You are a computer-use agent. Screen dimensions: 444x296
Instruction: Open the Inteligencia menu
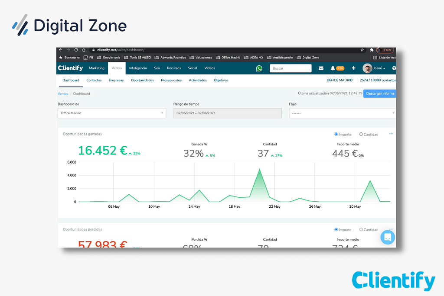(138, 68)
